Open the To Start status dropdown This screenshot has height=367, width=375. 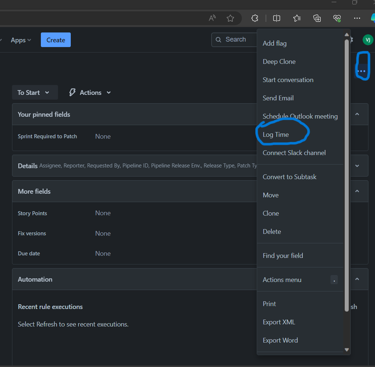click(35, 92)
